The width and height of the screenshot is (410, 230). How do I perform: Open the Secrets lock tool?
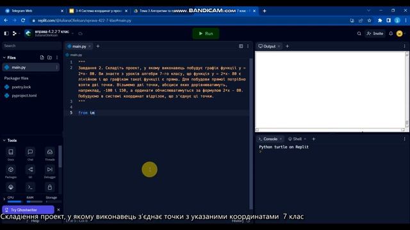(x=50, y=187)
